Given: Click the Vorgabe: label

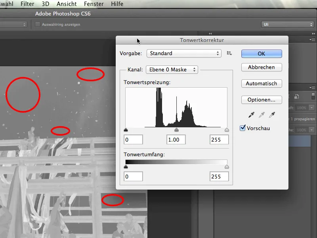Looking at the screenshot, I should (x=131, y=54).
